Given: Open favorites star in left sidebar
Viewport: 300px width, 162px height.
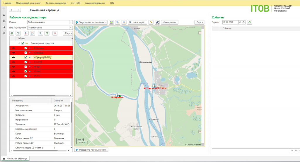Looking at the screenshot, I should 4,15.
